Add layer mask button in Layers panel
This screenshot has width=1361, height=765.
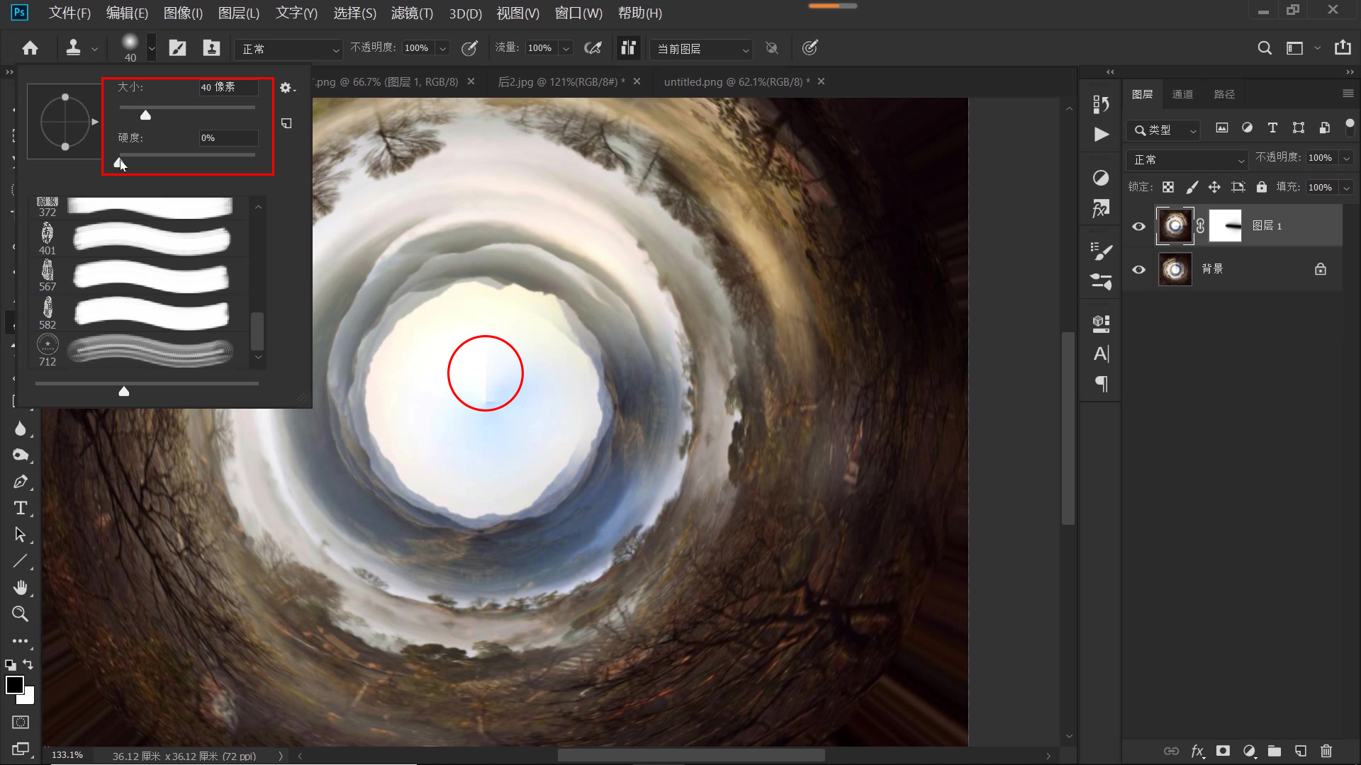coord(1223,751)
